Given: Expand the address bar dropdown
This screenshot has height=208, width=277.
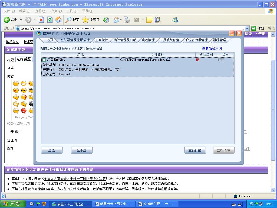Looking at the screenshot, I should click(247, 28).
